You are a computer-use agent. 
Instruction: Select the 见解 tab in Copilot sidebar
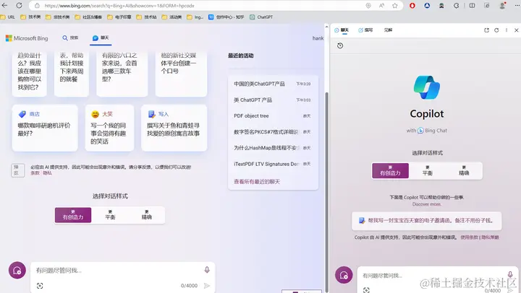pyautogui.click(x=388, y=30)
